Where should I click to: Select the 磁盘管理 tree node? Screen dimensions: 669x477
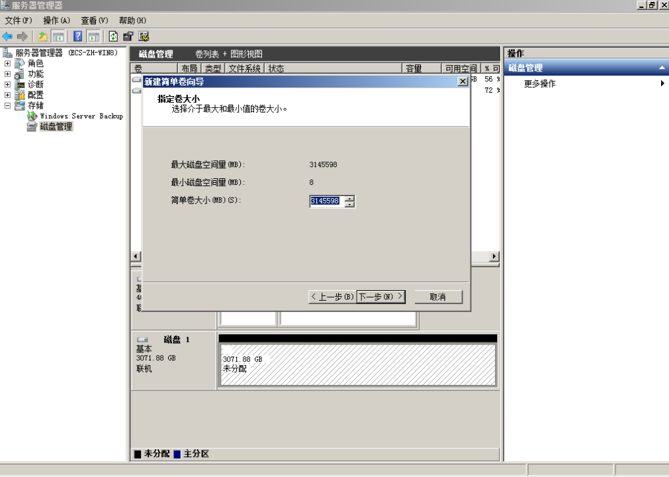56,127
